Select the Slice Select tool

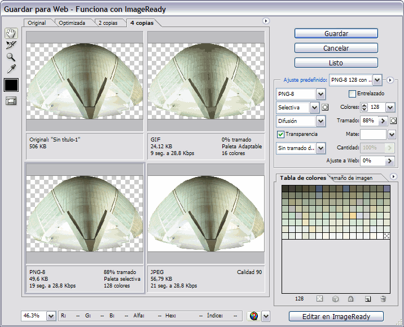11,45
